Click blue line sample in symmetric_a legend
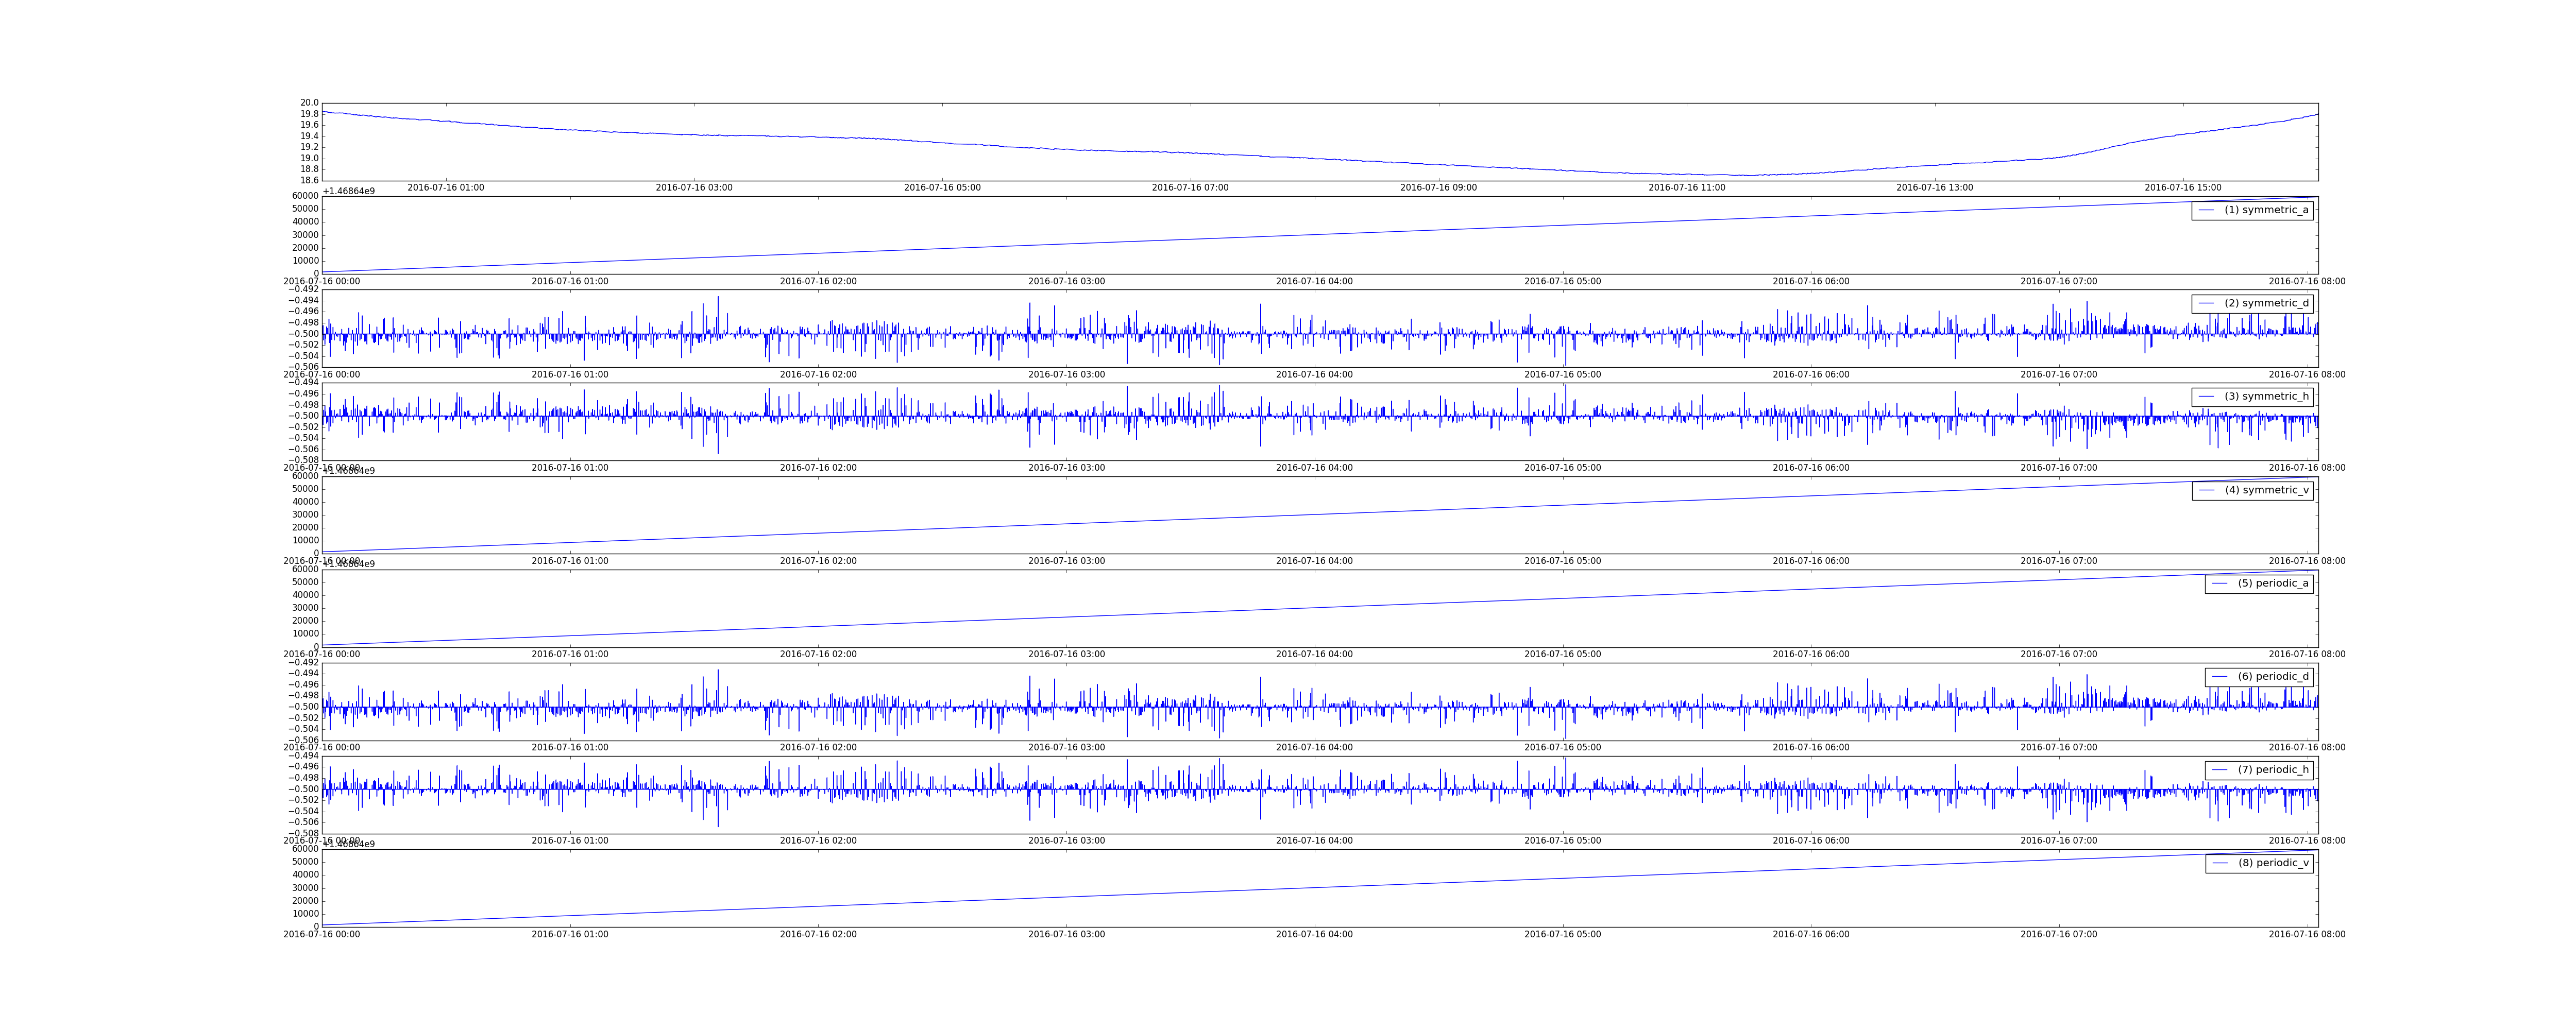2576x1030 pixels. click(x=2206, y=210)
